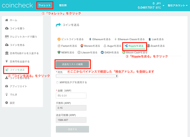The height and width of the screenshot is (137, 190).
Task: Click the download icon for コインを受け取る
Action: pyautogui.click(x=7, y=78)
